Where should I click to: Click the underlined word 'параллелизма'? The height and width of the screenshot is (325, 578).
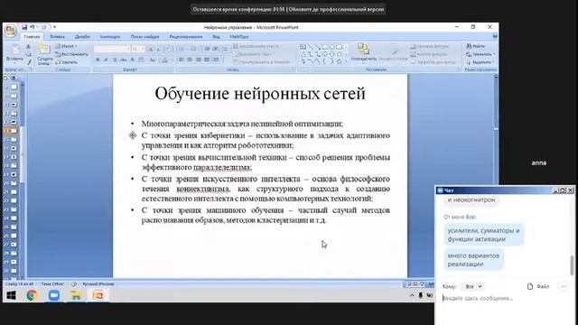tap(222, 167)
